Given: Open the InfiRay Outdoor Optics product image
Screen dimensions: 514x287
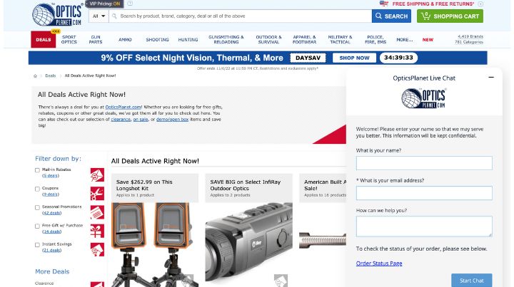Looking at the screenshot, I should [x=249, y=244].
